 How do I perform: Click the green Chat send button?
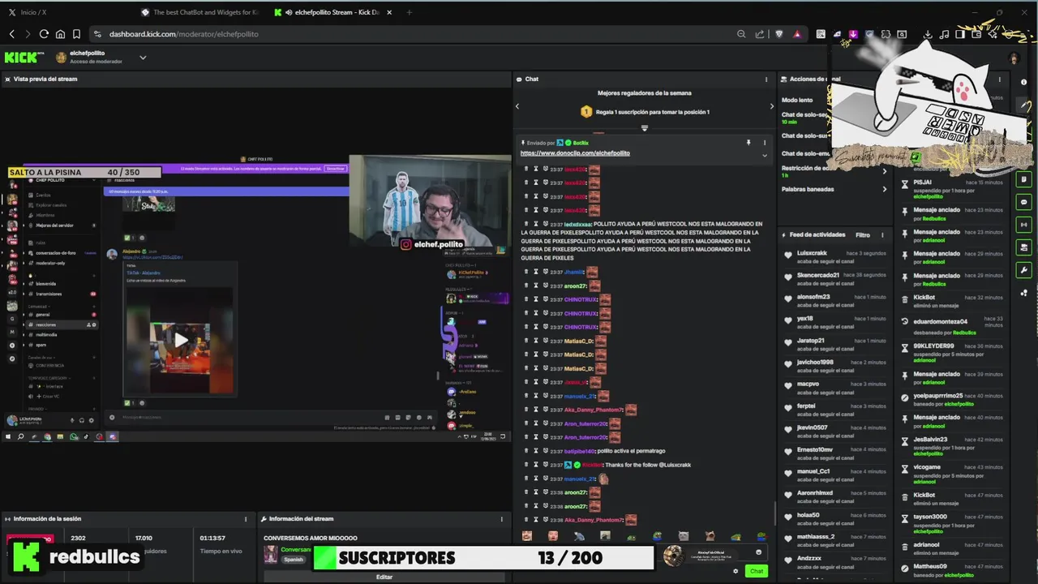[756, 571]
